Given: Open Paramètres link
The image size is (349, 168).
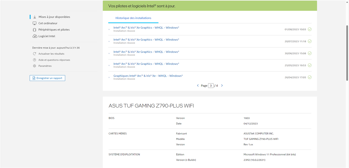Looking at the screenshot, I should [x=45, y=66].
